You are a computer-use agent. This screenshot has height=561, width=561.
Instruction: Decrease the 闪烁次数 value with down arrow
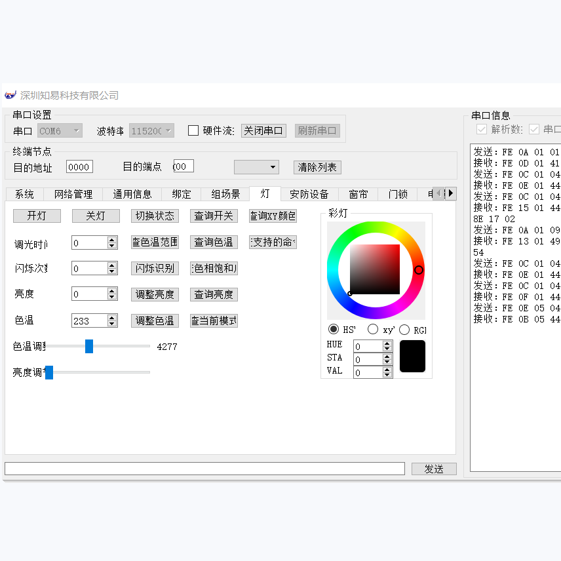(112, 271)
